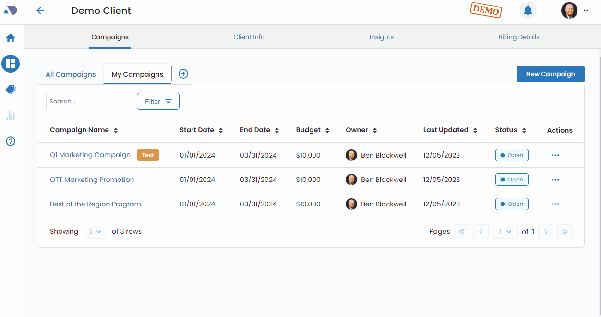This screenshot has height=317, width=601.
Task: Open actions menu for Q1 Marketing Campaign
Action: tap(555, 155)
